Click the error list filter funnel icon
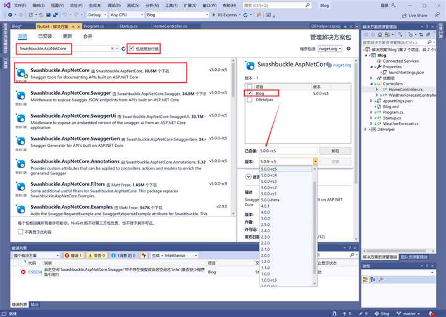This screenshot has width=446, height=317. [144, 255]
